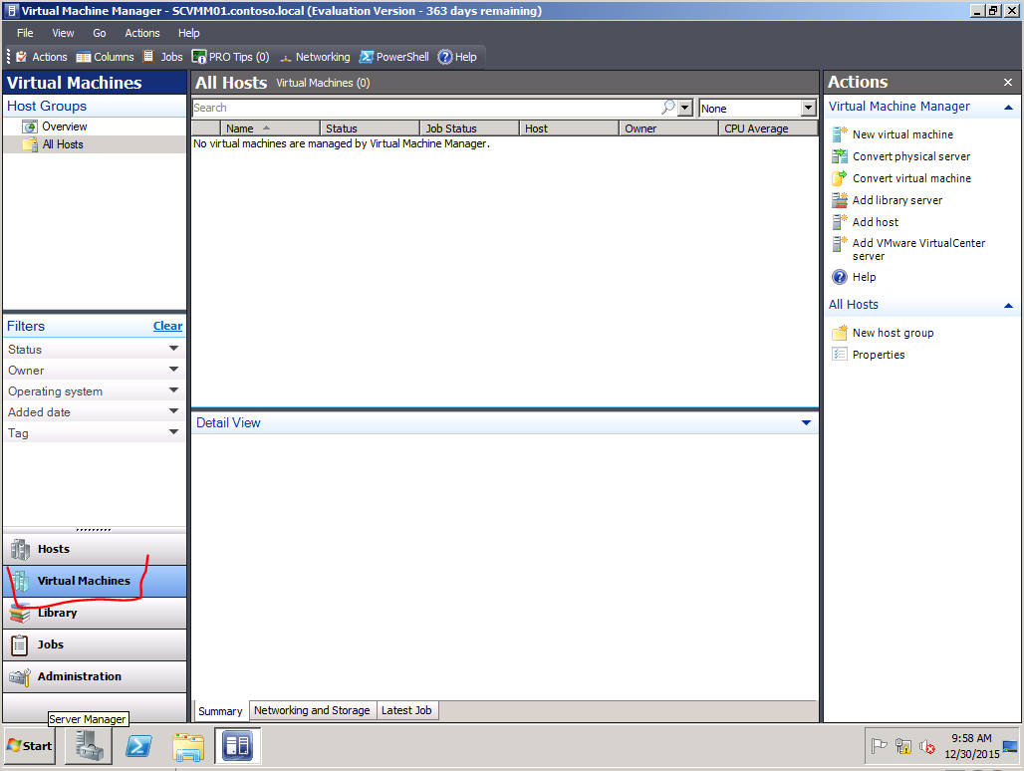Click the Properties icon in Actions pane
The image size is (1024, 771).
[839, 355]
